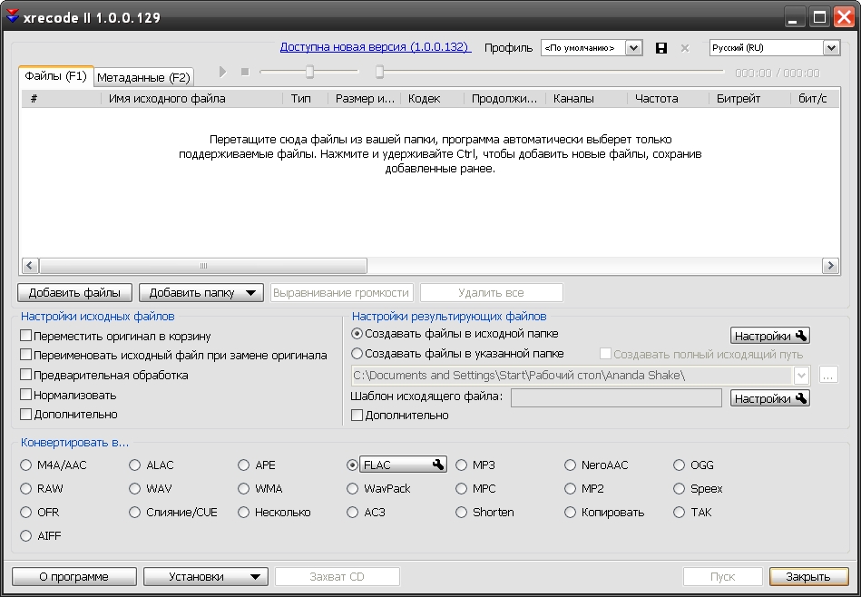Select 'Создавать файлы в указанной папке'
The width and height of the screenshot is (861, 597).
click(357, 353)
